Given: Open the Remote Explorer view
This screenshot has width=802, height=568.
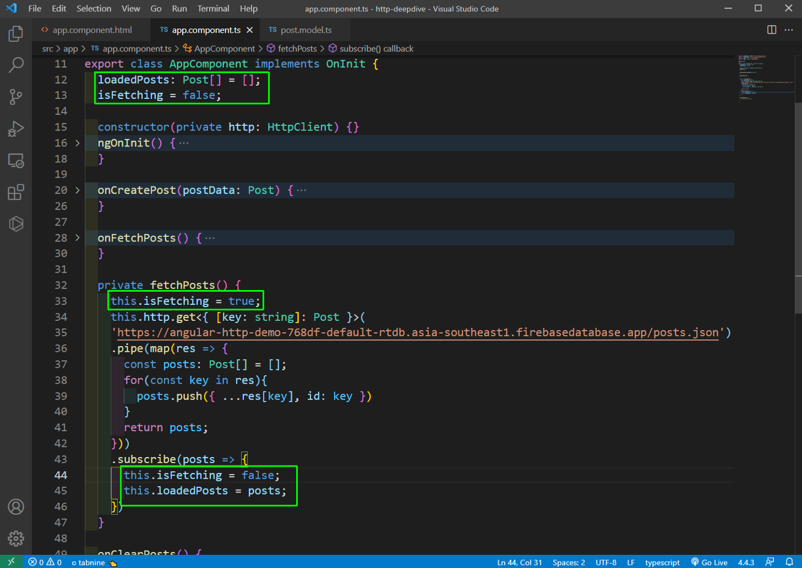Looking at the screenshot, I should pos(16,161).
